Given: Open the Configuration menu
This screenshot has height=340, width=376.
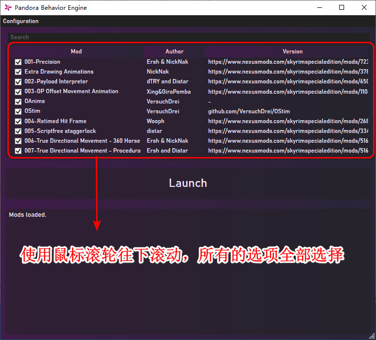Looking at the screenshot, I should click(x=21, y=21).
